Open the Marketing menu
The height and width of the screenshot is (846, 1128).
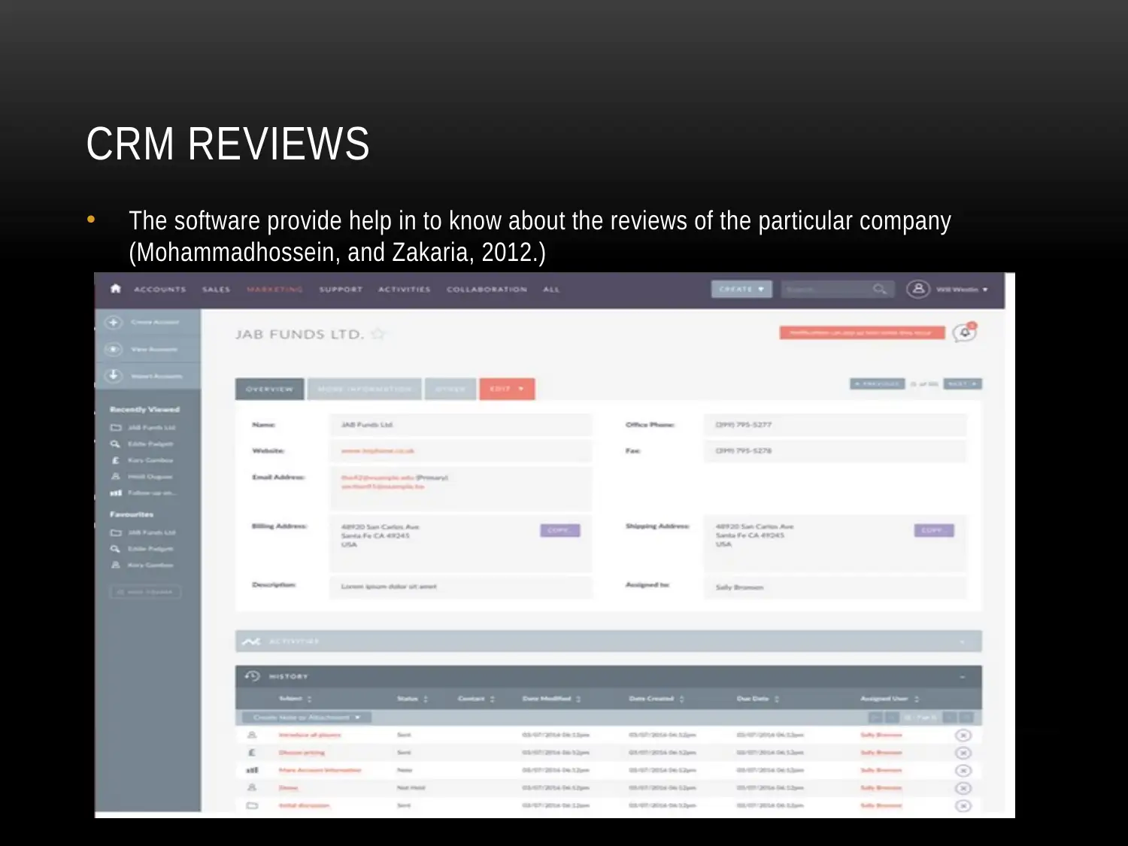(x=274, y=290)
